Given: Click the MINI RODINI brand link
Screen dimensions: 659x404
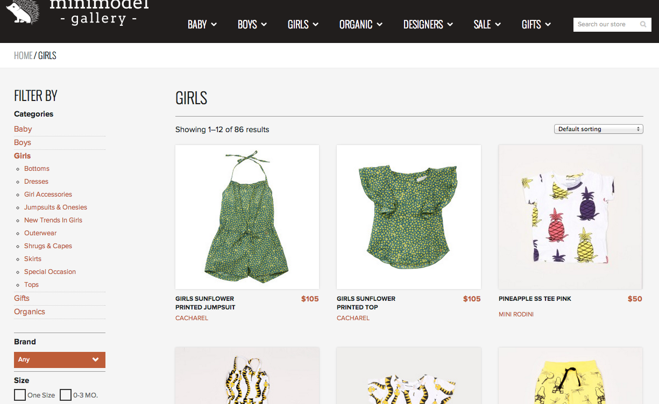Looking at the screenshot, I should (x=516, y=314).
